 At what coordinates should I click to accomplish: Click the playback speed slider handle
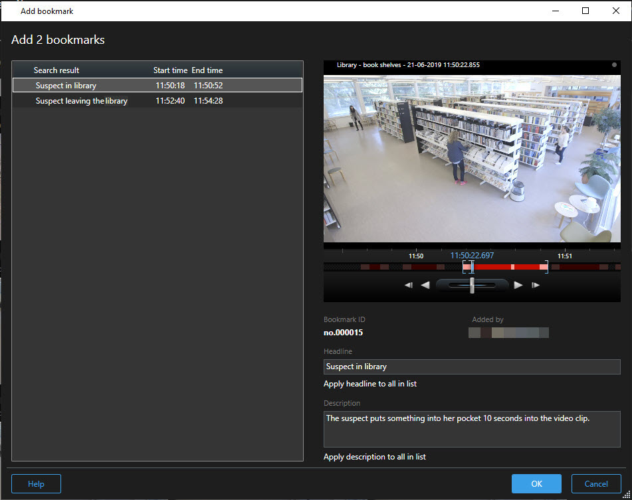coord(472,285)
